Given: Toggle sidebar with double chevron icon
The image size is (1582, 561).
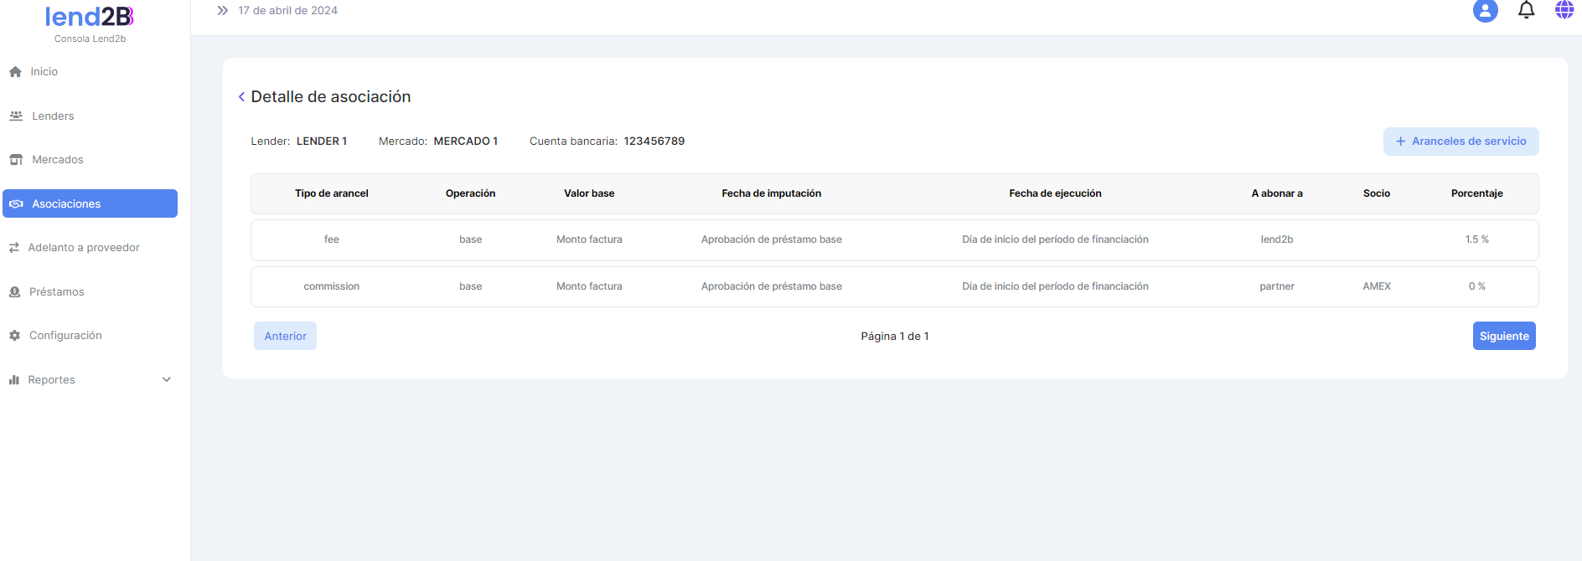Looking at the screenshot, I should tap(222, 11).
